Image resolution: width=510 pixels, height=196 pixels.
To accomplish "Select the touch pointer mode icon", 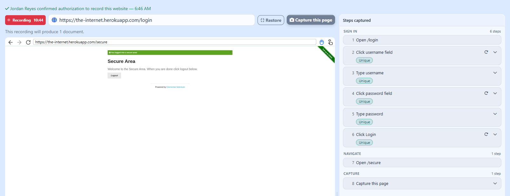I will [330, 42].
